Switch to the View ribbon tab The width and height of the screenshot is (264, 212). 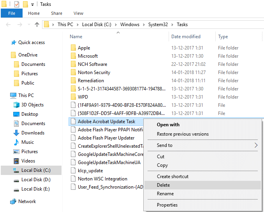tap(78, 13)
